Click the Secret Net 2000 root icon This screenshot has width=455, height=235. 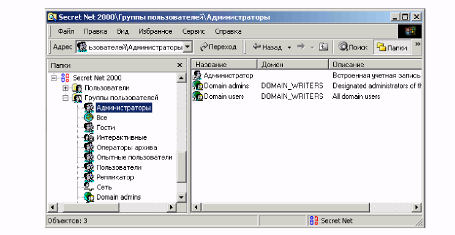pyautogui.click(x=66, y=78)
